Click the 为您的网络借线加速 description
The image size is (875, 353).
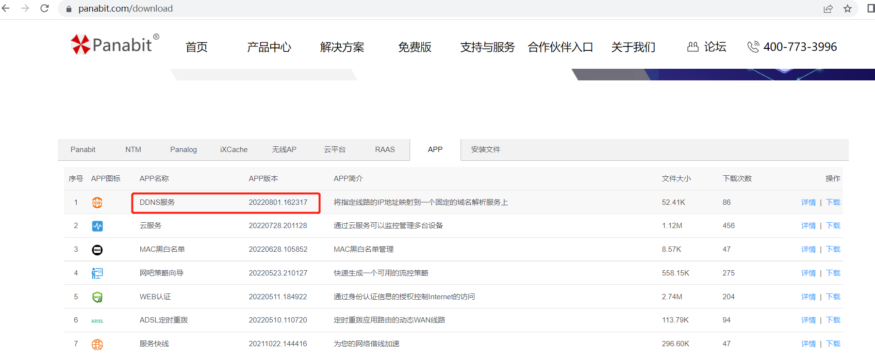(366, 344)
